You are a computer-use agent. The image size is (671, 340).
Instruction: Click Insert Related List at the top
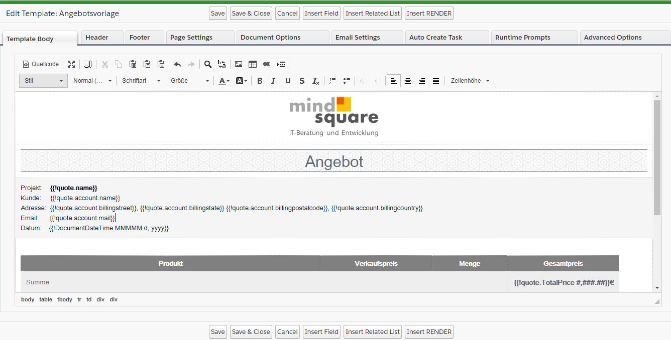[x=373, y=14]
